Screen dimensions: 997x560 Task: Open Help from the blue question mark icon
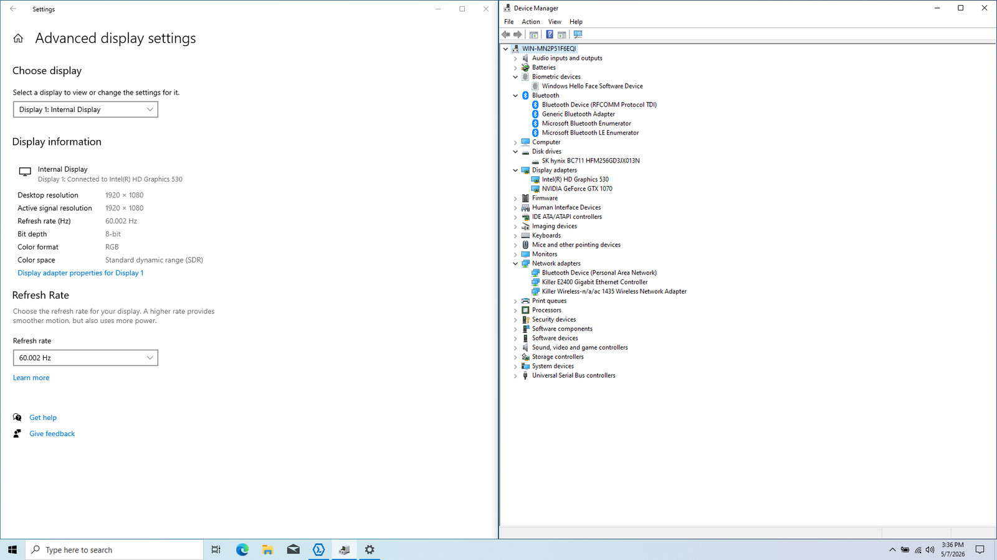pyautogui.click(x=550, y=35)
